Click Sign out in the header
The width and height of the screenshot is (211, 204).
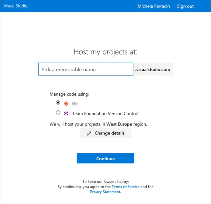click(185, 6)
